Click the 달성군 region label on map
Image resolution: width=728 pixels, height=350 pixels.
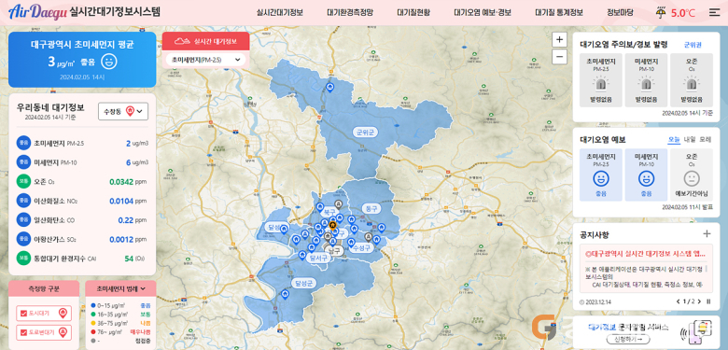(x=301, y=282)
